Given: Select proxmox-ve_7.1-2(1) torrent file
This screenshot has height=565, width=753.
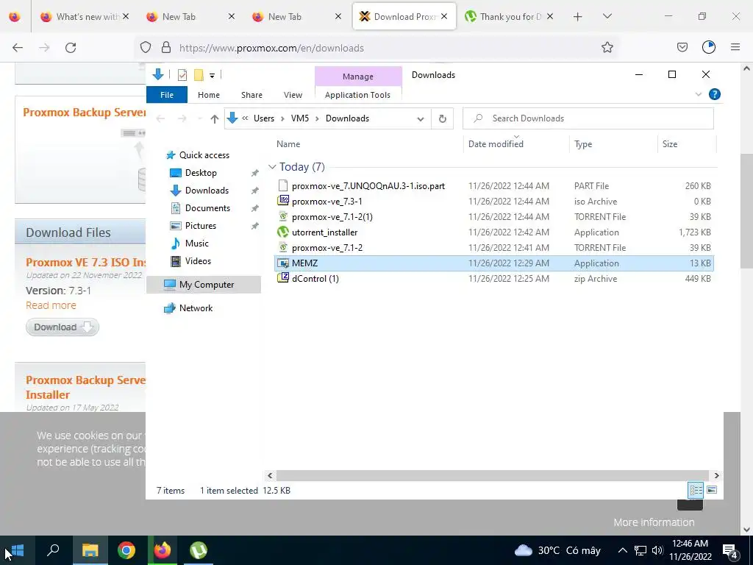Looking at the screenshot, I should [494, 217].
